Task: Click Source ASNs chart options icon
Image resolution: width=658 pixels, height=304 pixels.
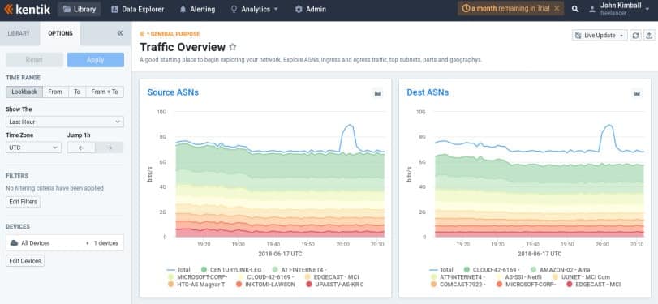Action: click(377, 93)
